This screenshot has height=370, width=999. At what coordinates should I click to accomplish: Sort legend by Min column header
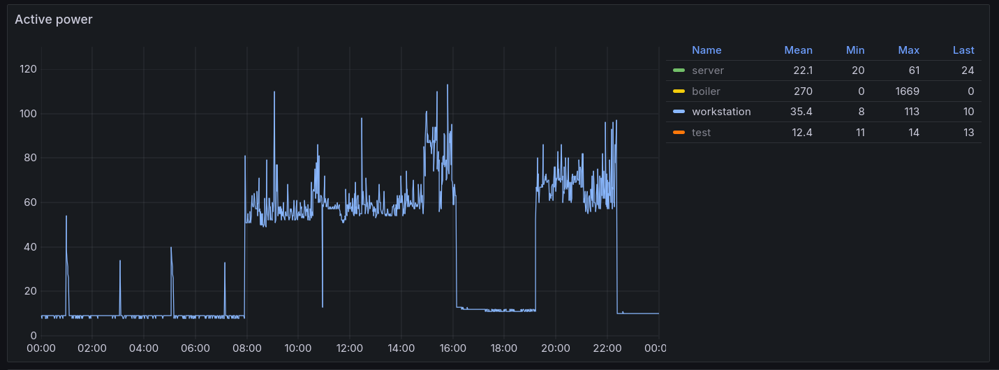coord(855,50)
